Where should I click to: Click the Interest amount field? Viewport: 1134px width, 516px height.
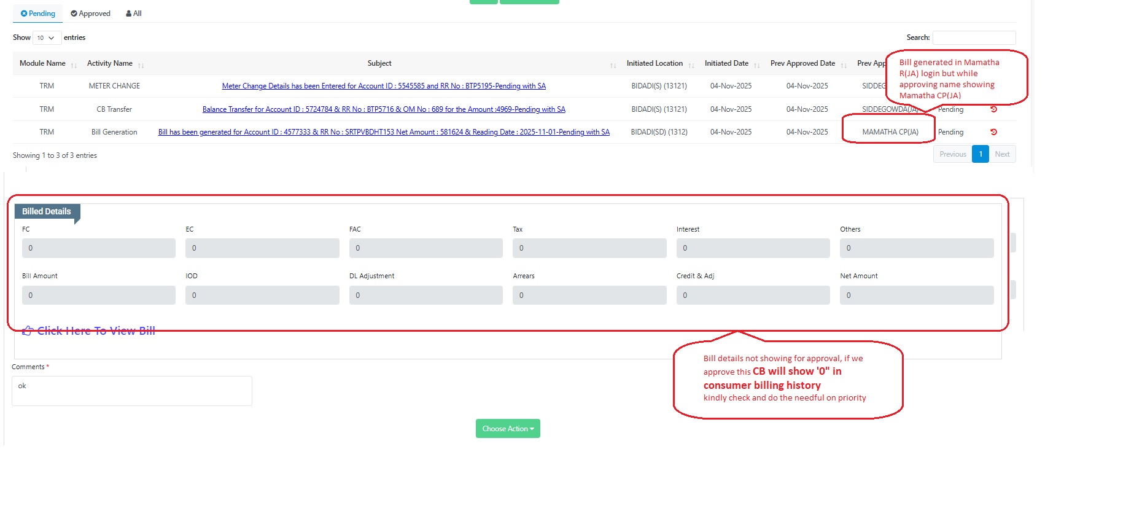[753, 248]
